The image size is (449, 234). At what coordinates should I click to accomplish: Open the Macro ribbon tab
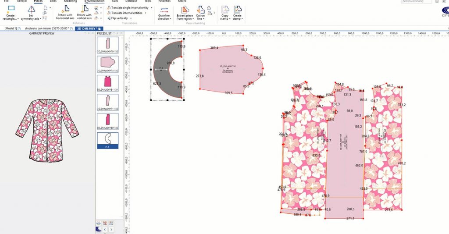coord(182,1)
